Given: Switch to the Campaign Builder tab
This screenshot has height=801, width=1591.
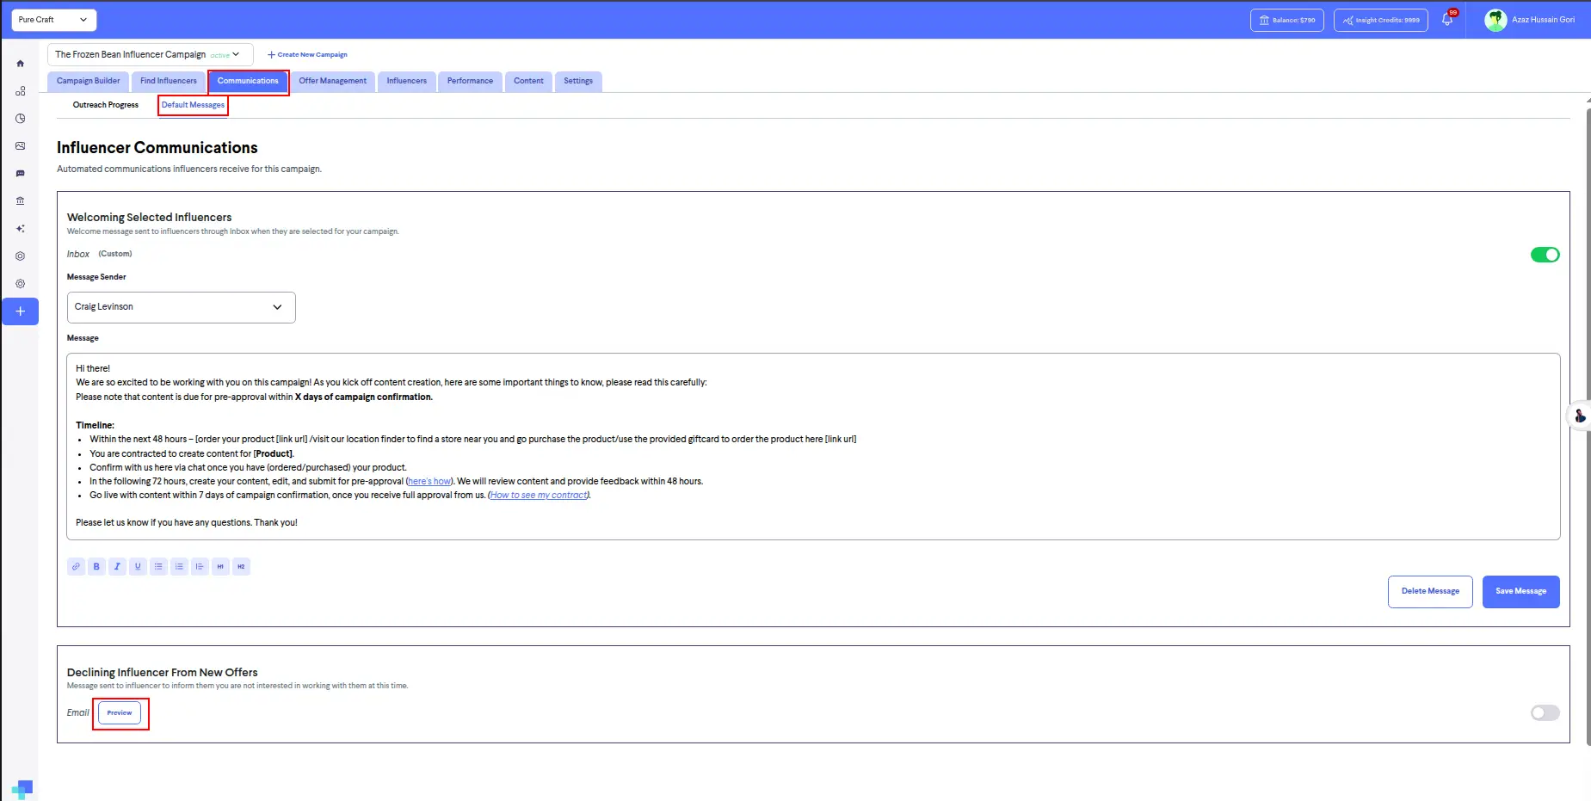Looking at the screenshot, I should pos(89,81).
